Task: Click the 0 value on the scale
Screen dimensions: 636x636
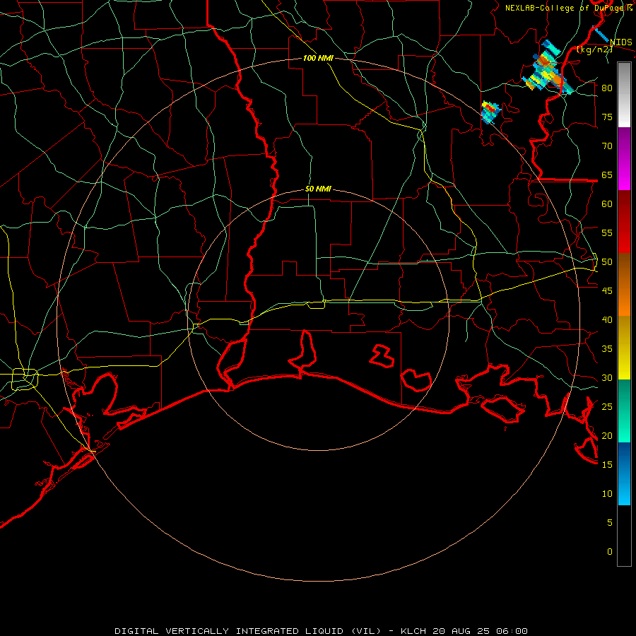Action: [610, 552]
